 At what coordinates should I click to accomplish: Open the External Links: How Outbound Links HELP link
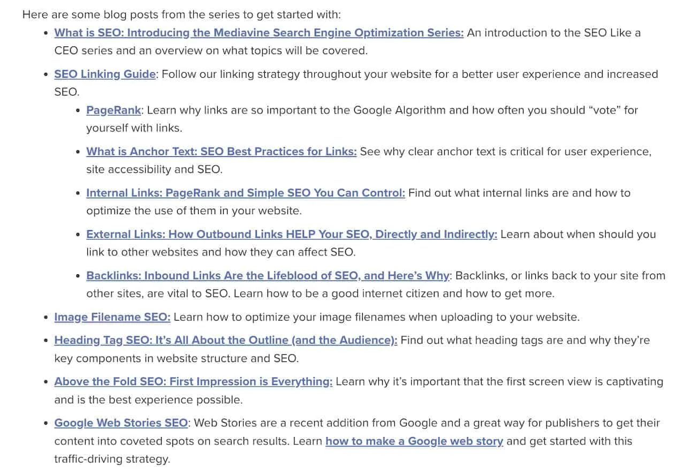click(x=292, y=235)
